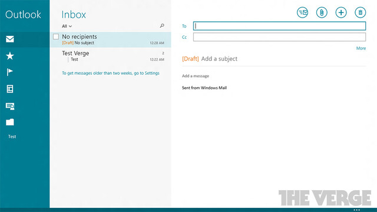Click the search magnifier icon in Inbox
377x212 pixels.
162,25
